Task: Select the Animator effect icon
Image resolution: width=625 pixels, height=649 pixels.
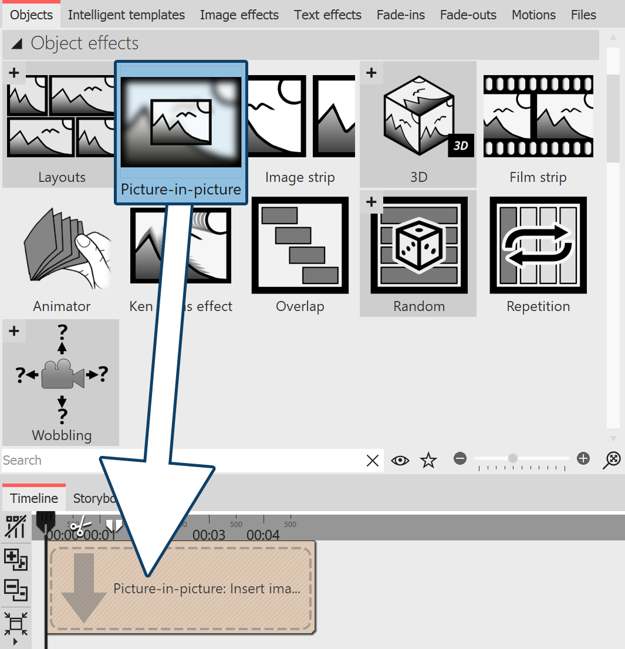Action: click(x=62, y=246)
